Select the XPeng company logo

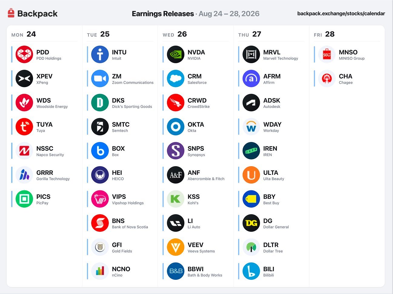(24, 79)
